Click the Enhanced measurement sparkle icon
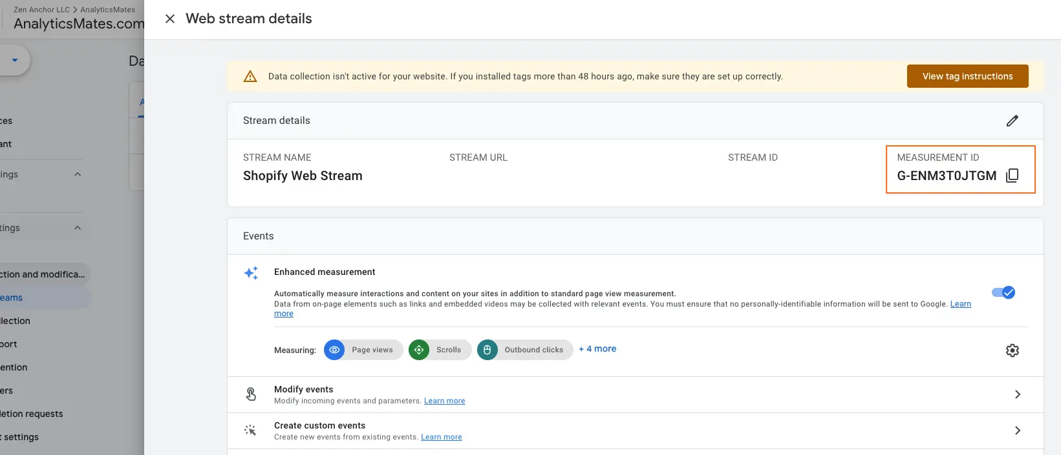The height and width of the screenshot is (455, 1061). tap(251, 273)
